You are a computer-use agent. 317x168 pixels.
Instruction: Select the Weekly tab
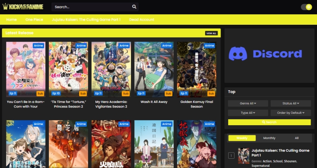pos(242,138)
